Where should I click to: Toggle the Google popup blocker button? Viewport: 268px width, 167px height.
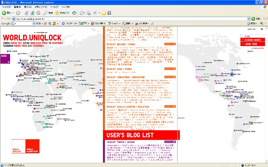coord(98,23)
